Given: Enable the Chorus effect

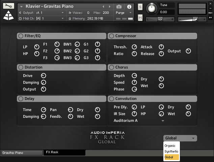Looking at the screenshot, I should 111,67.
